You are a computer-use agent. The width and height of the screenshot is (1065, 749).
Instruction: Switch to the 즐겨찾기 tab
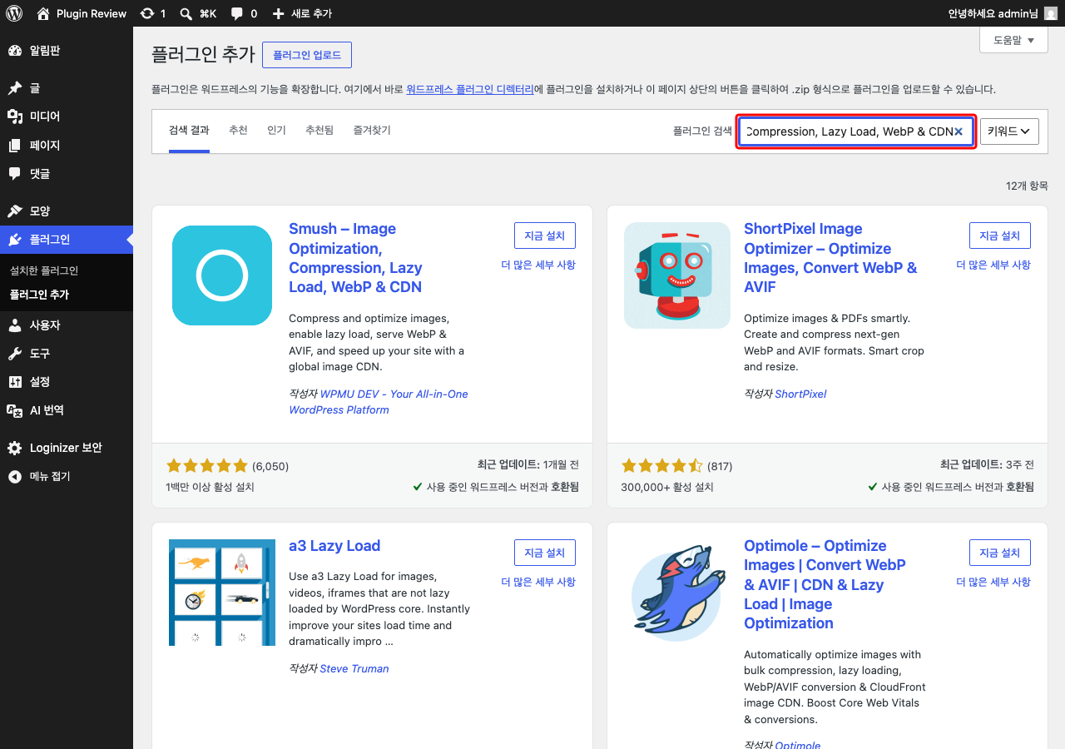pos(372,131)
